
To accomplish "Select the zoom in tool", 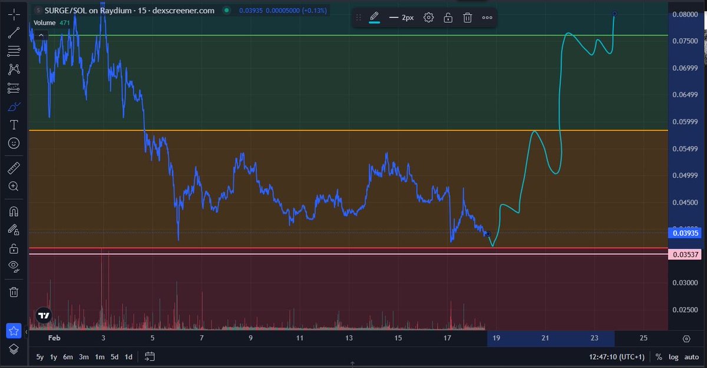I will [x=14, y=187].
